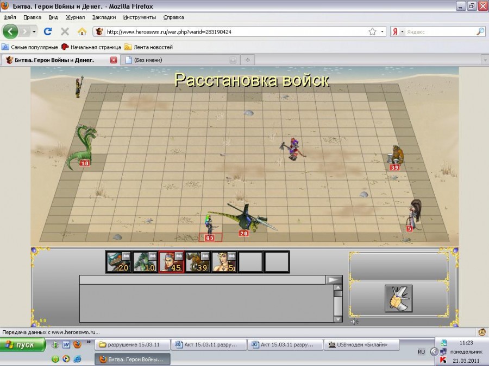Click the double-arrow icon on the 10-count unit slot
This screenshot has width=489, height=366.
pyautogui.click(x=152, y=256)
